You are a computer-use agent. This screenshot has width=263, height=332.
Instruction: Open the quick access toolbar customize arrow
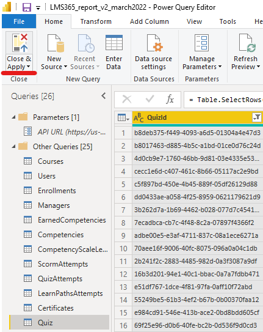(38, 9)
